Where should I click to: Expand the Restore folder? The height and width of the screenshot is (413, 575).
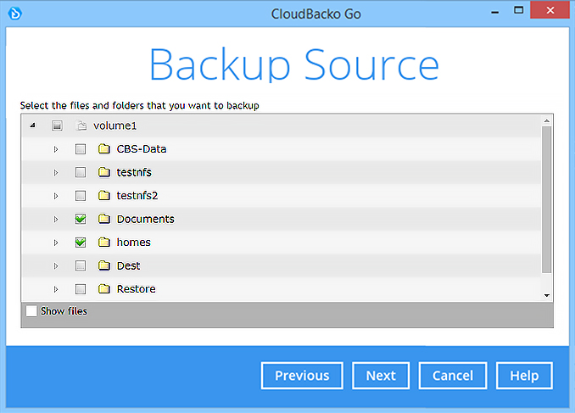56,289
